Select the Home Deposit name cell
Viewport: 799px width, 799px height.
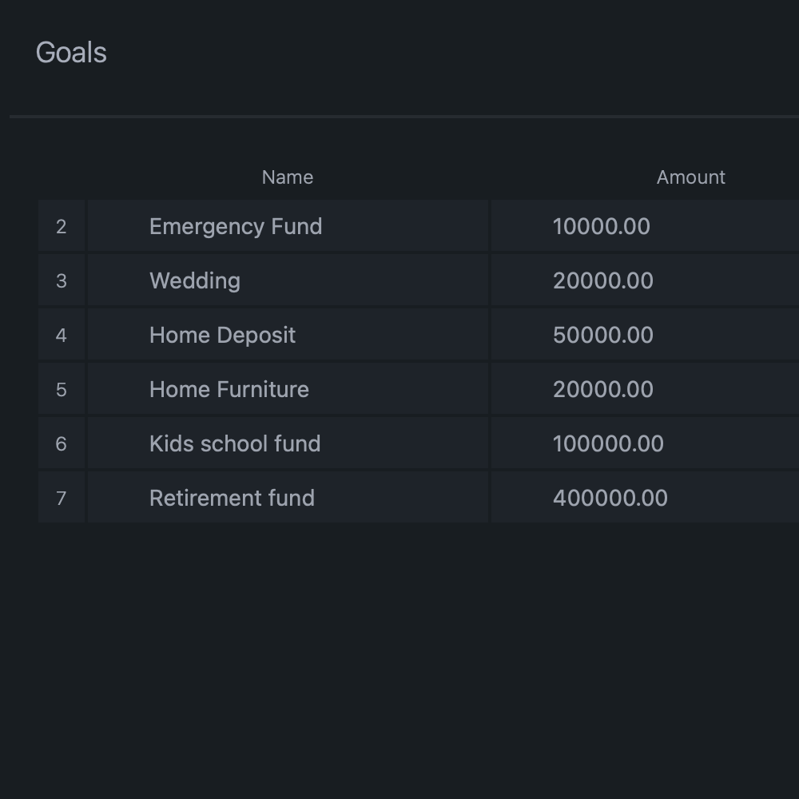(x=288, y=335)
